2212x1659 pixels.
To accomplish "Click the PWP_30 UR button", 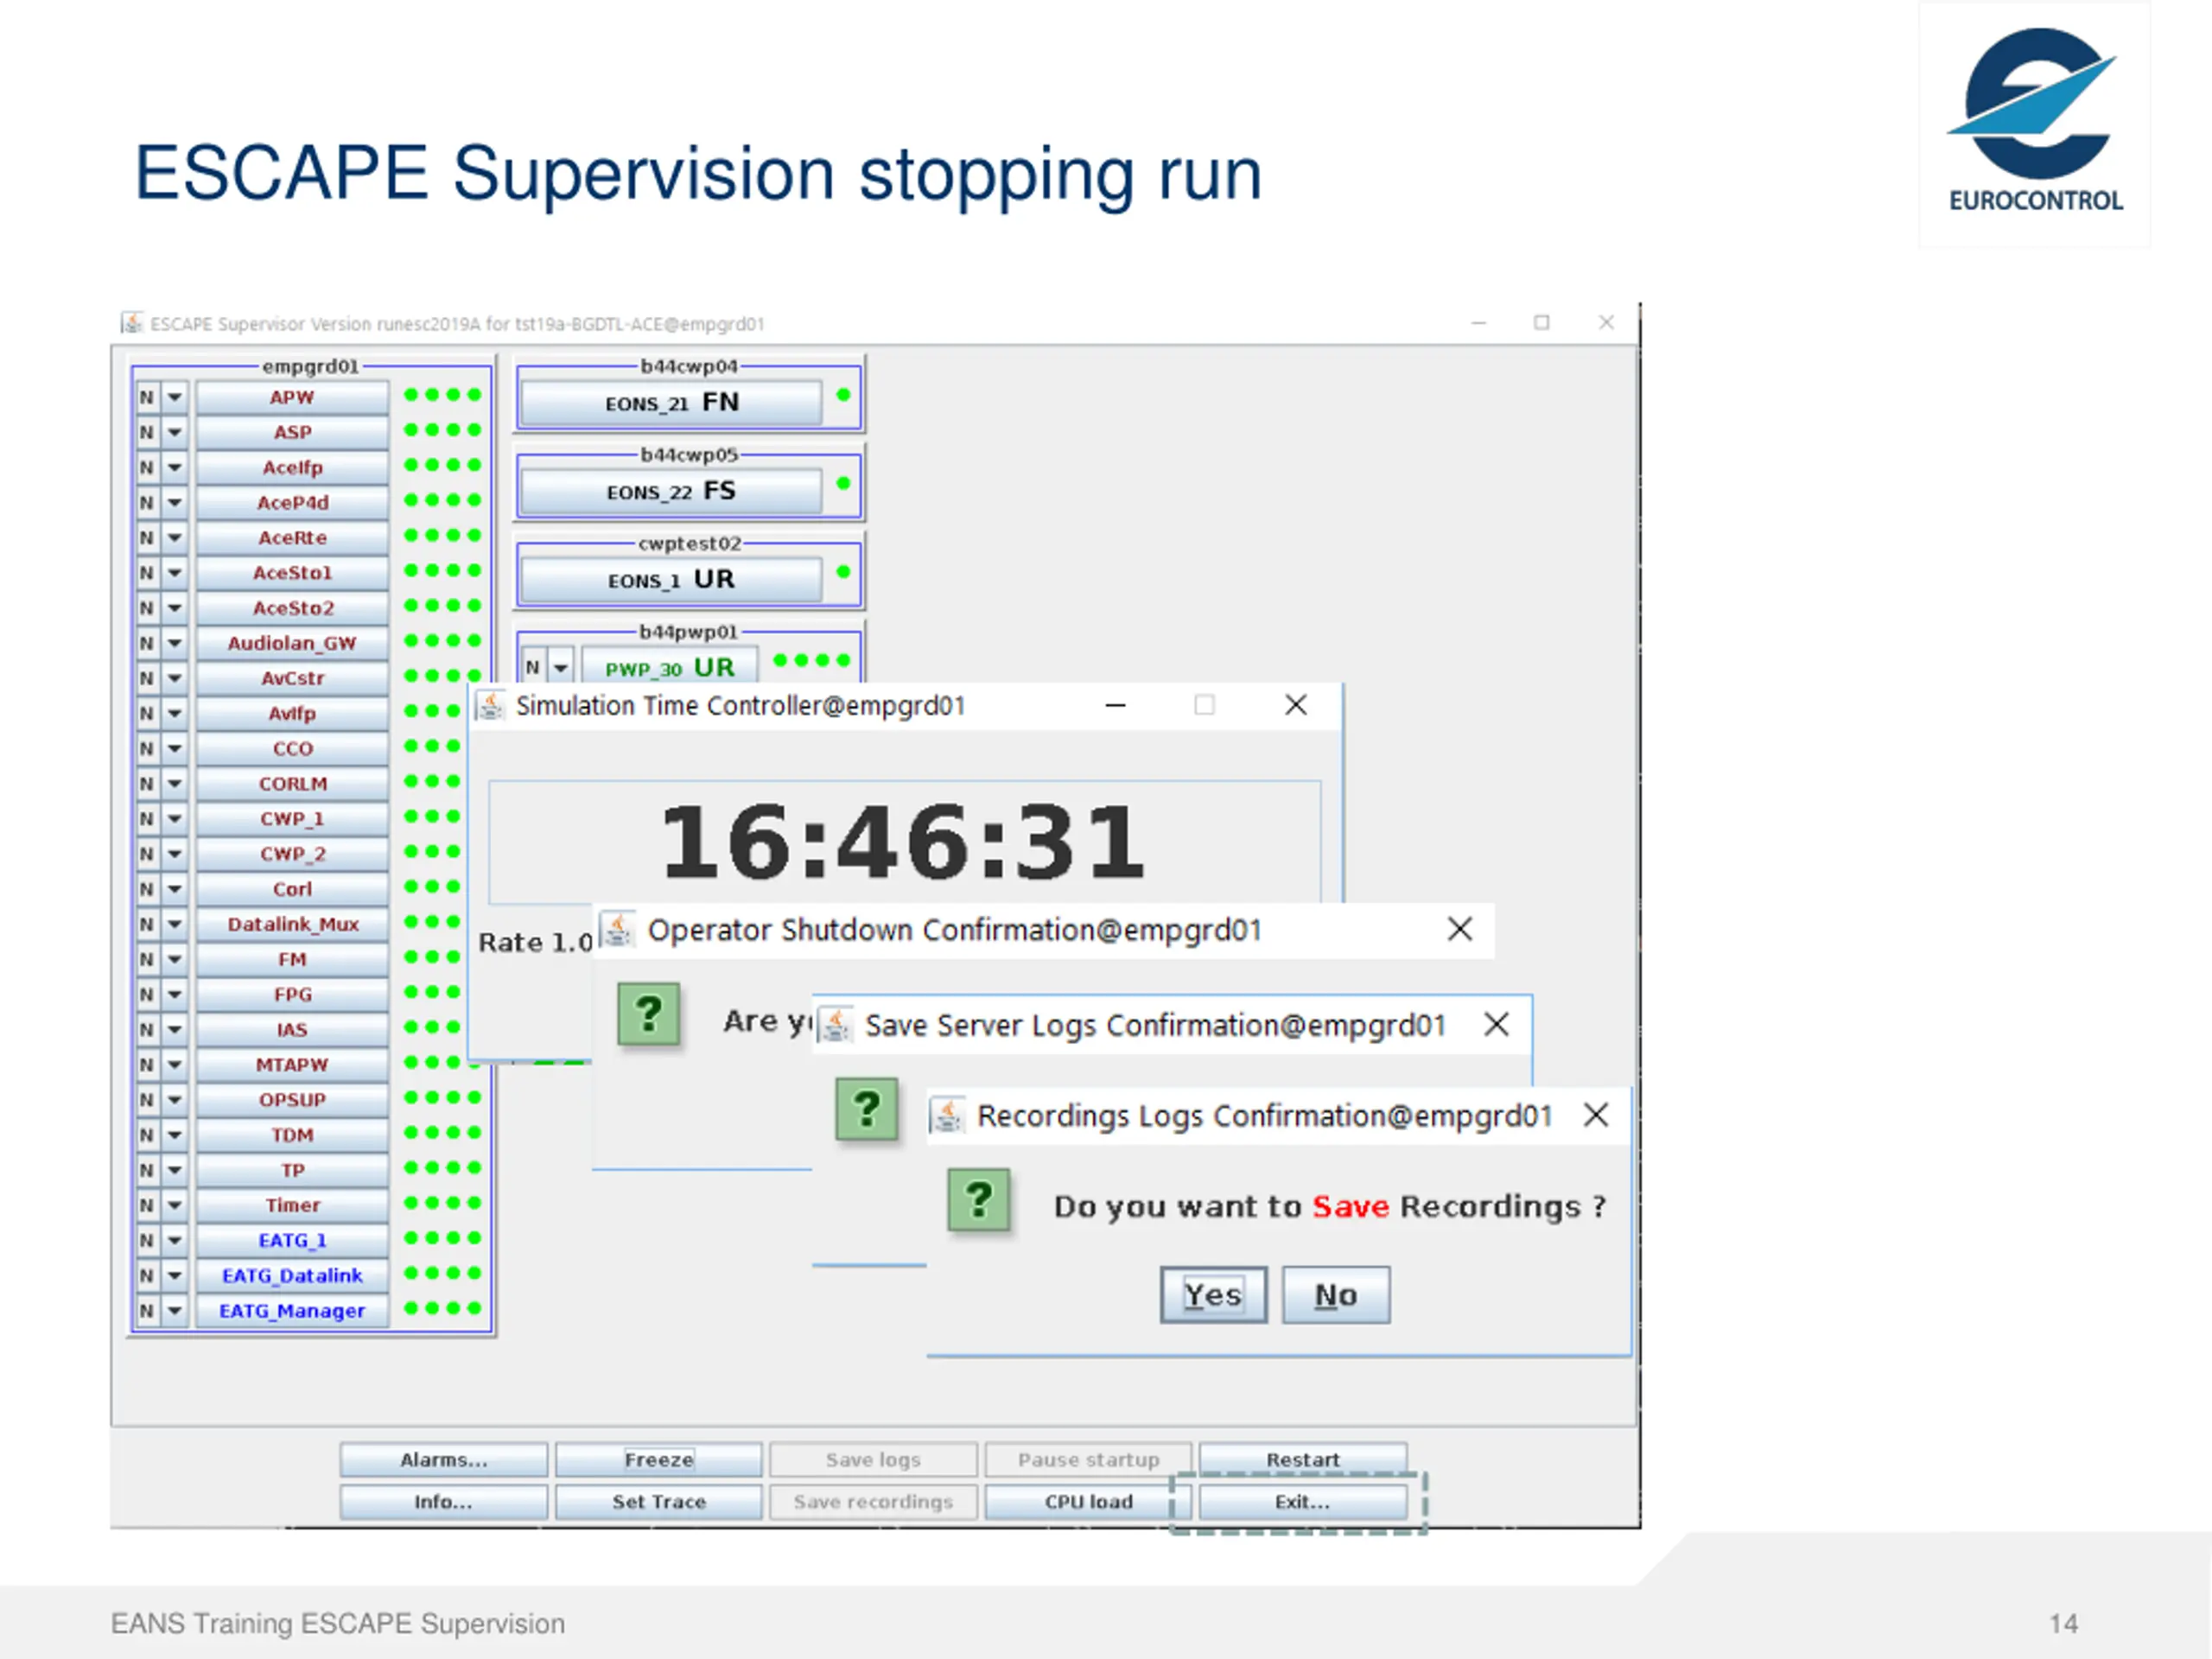I will [x=669, y=668].
